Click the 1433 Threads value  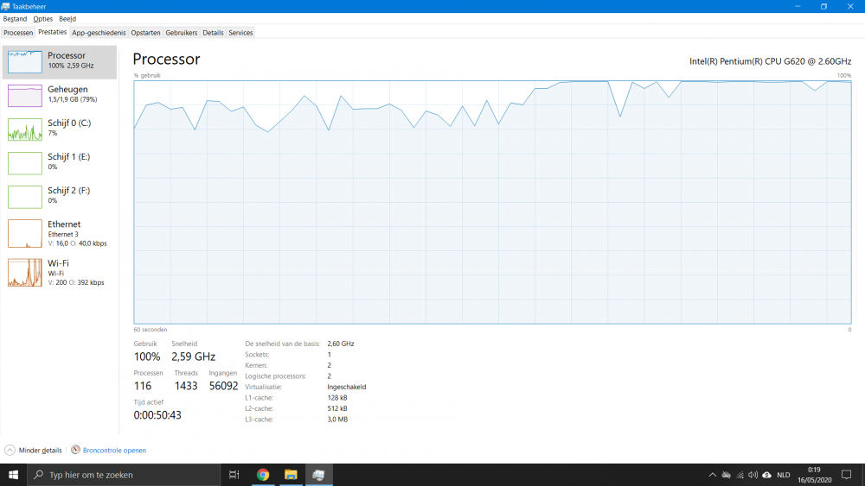[x=186, y=386]
